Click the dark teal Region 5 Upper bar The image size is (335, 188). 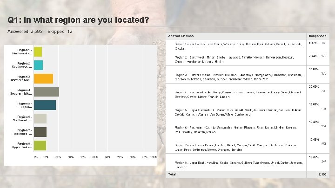pos(45,105)
